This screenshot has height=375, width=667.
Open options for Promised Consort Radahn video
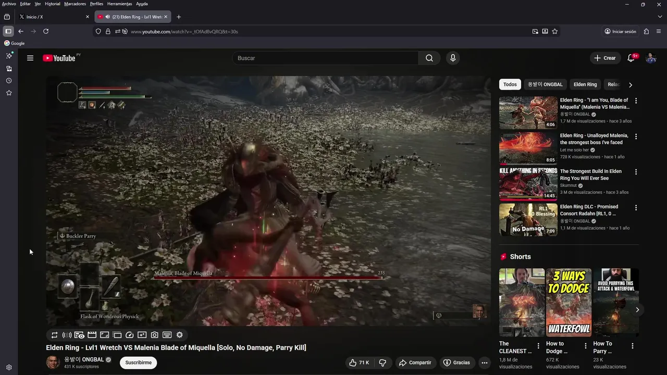(636, 207)
